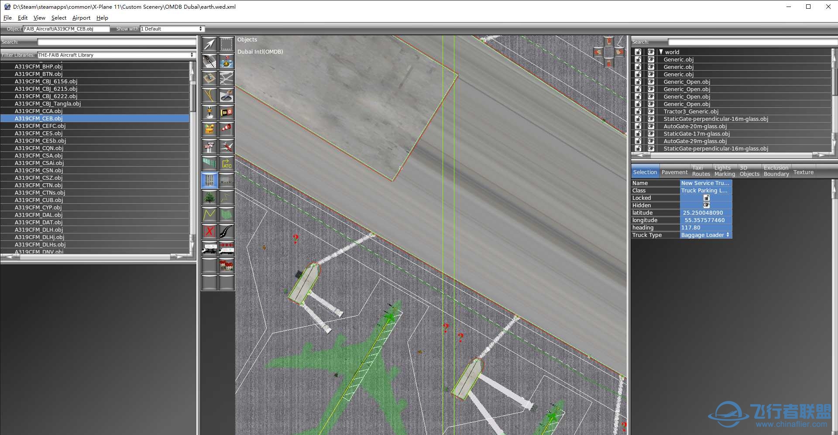Select the highlighted Object building tool
Viewport: 838px width, 435px height.
tap(209, 180)
